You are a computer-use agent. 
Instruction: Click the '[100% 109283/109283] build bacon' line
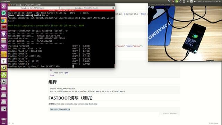click(x=28, y=15)
